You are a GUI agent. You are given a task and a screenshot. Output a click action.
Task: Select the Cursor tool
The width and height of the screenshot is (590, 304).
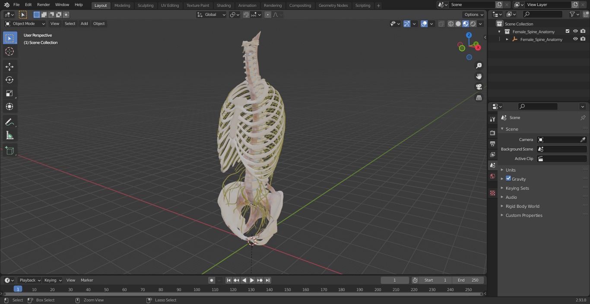click(10, 51)
